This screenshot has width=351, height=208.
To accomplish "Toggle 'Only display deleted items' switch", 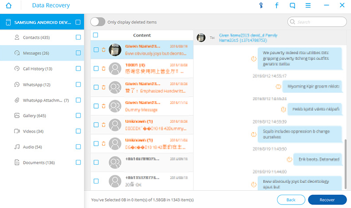I will point(98,22).
